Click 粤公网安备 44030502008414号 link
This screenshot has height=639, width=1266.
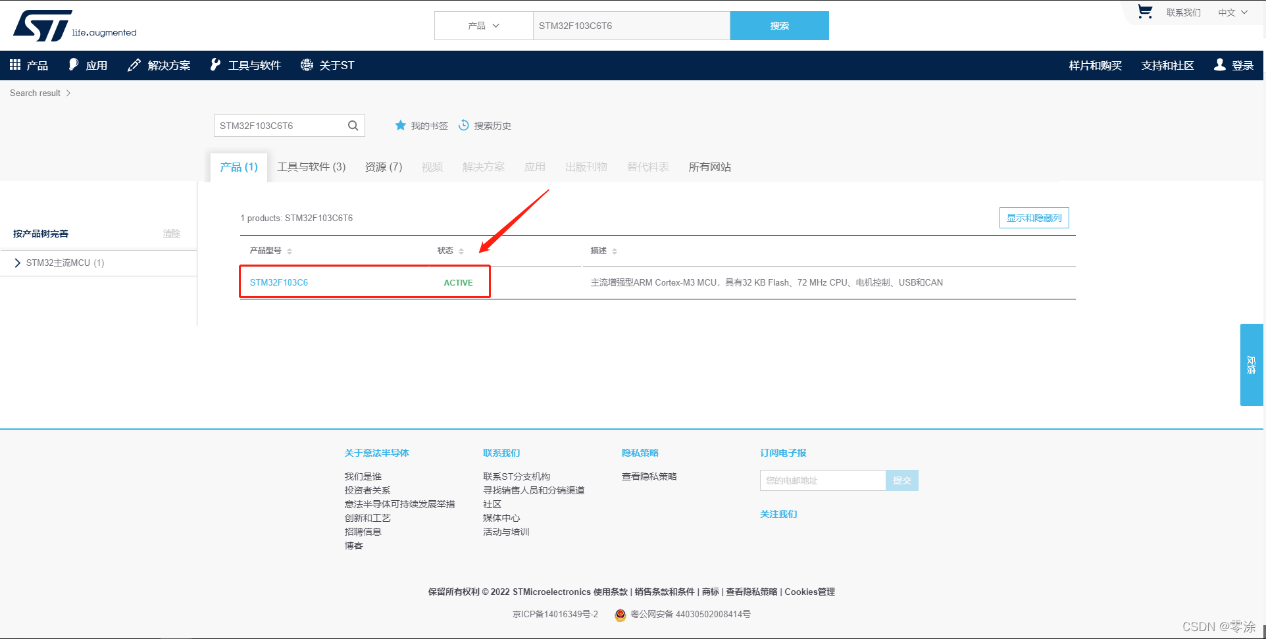[x=690, y=614]
